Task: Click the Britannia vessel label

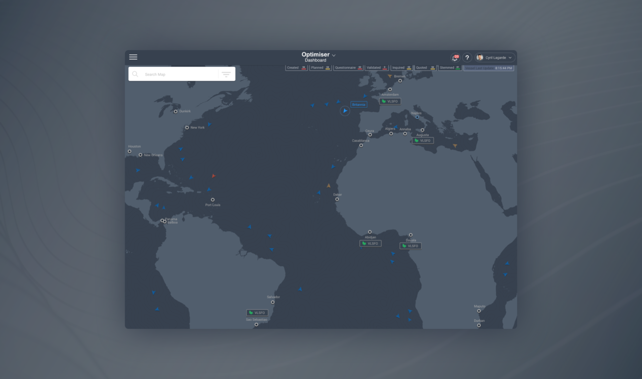Action: coord(359,104)
